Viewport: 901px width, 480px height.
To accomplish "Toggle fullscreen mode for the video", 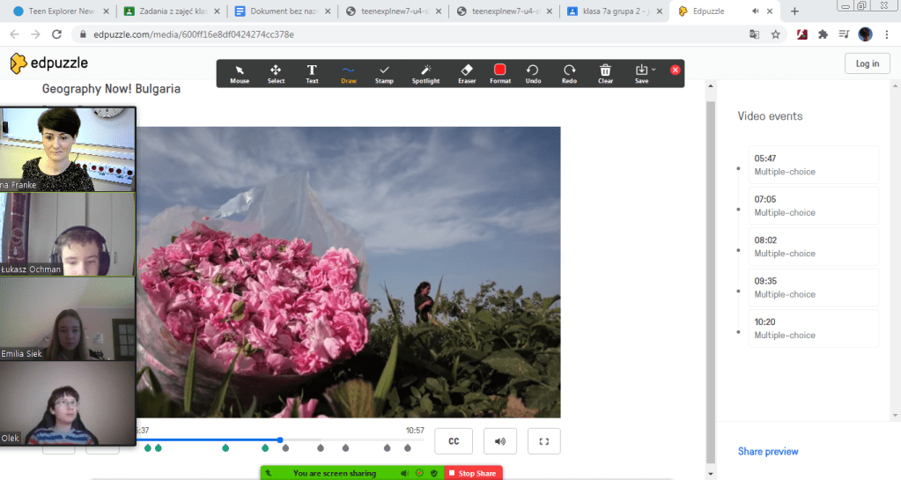I will pos(543,441).
